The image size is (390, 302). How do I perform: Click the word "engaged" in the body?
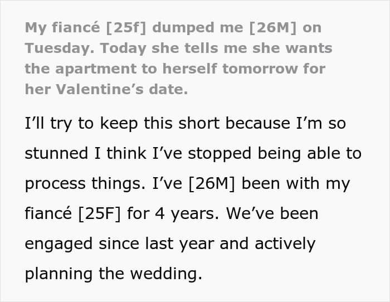tap(58, 244)
